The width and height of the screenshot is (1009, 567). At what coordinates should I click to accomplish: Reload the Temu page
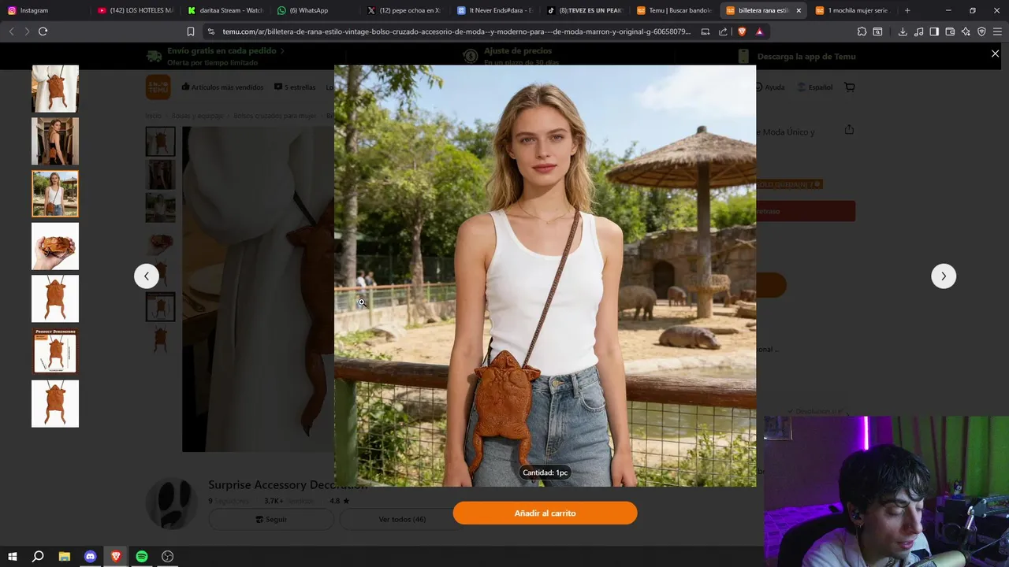(43, 31)
